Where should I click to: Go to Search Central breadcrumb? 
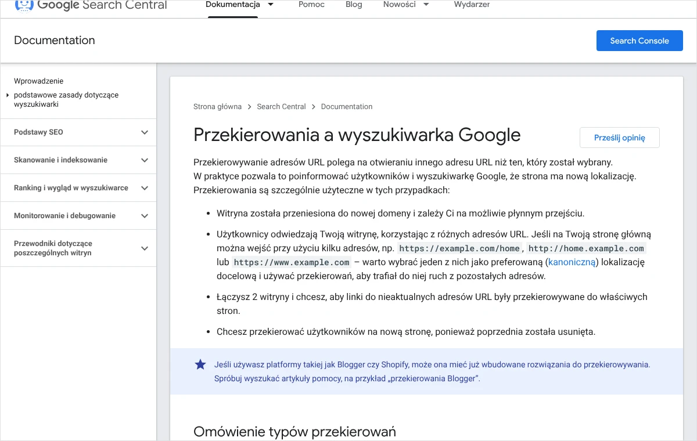point(281,107)
